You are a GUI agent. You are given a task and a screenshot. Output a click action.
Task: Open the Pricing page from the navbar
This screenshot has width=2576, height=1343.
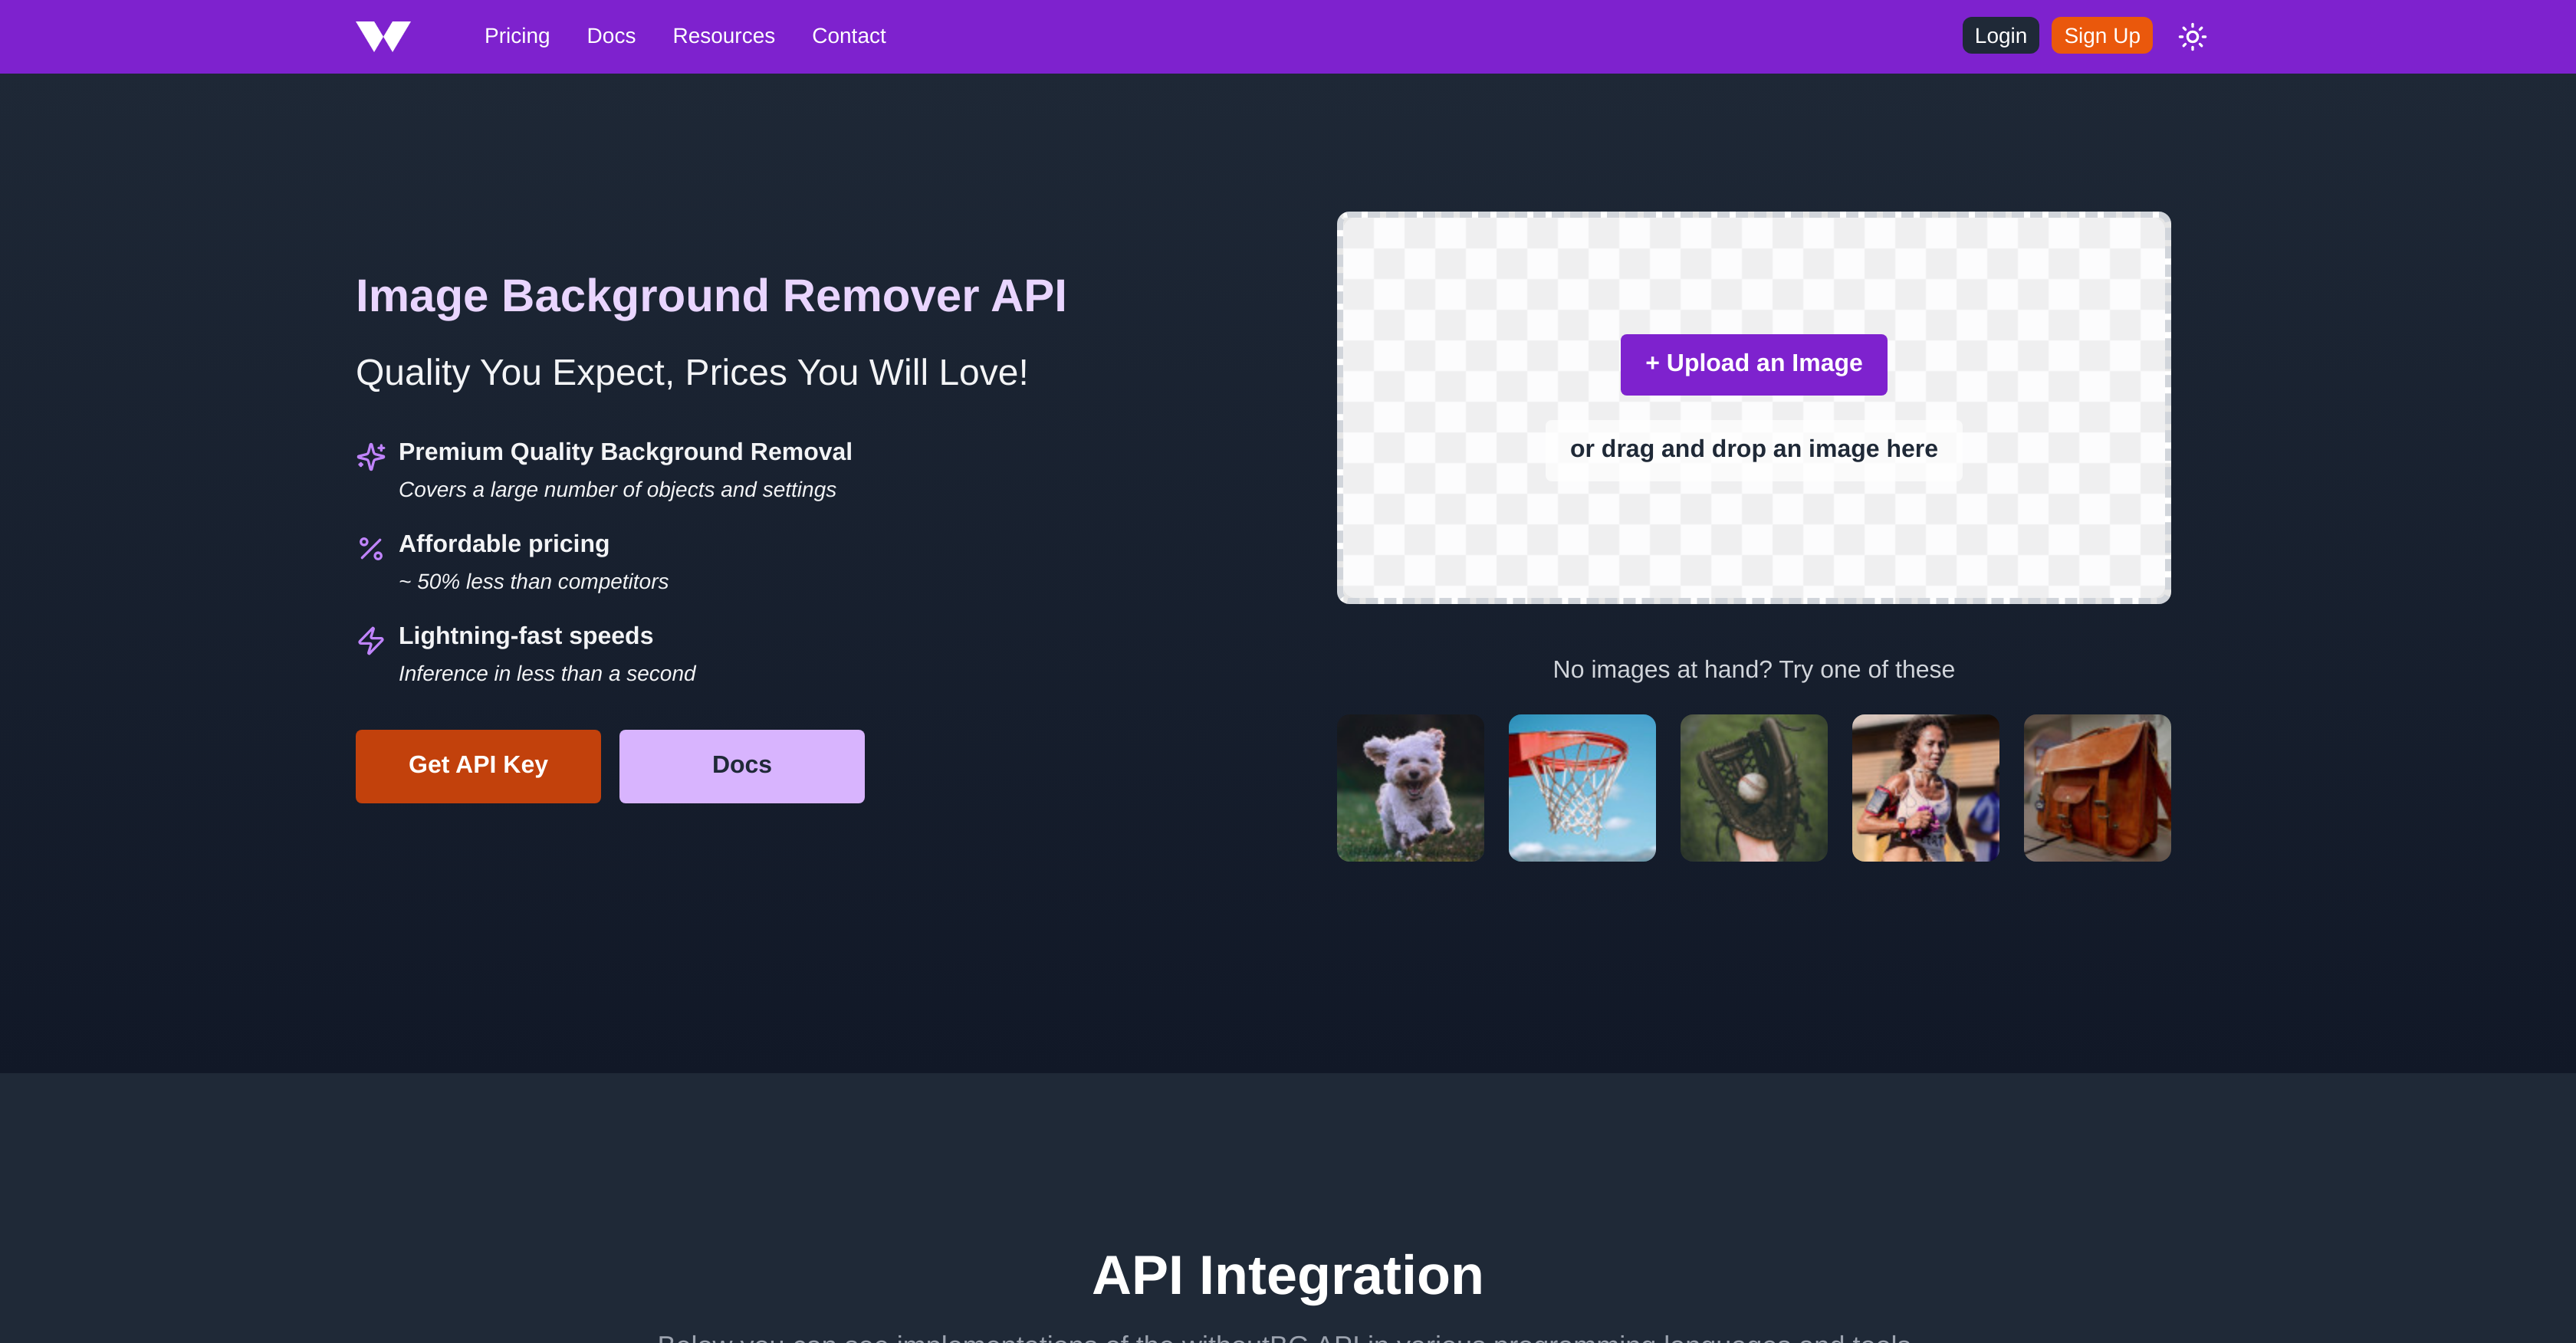click(x=517, y=36)
